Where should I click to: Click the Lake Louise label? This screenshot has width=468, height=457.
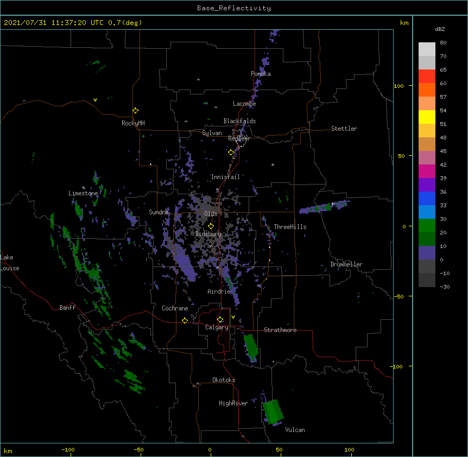(x=10, y=263)
